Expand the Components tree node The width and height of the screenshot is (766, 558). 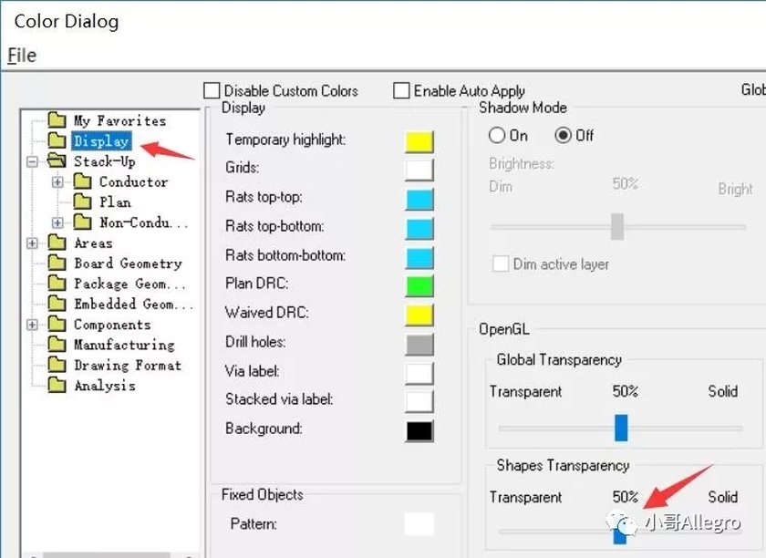tap(32, 325)
